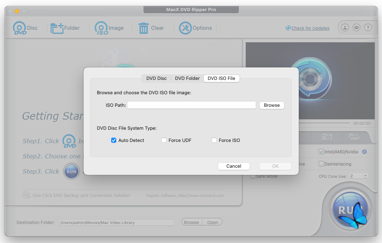The width and height of the screenshot is (382, 243).
Task: Click the Intel/AMD/Nvidia info icon
Action: point(364,152)
